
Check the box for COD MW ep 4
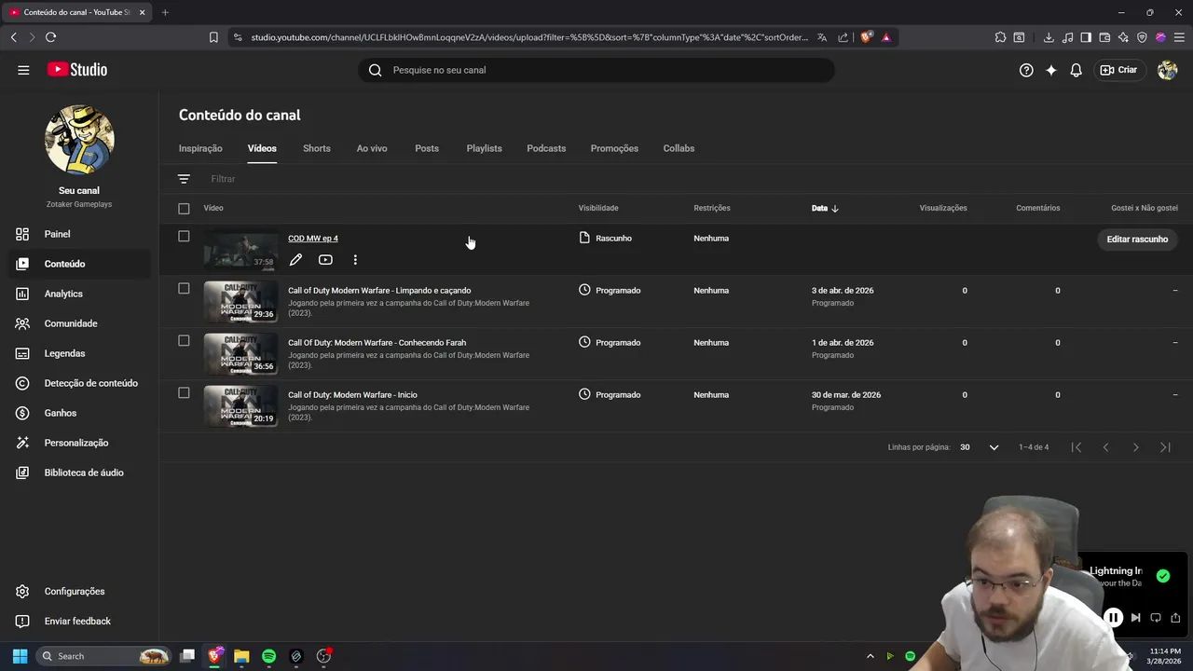[184, 237]
